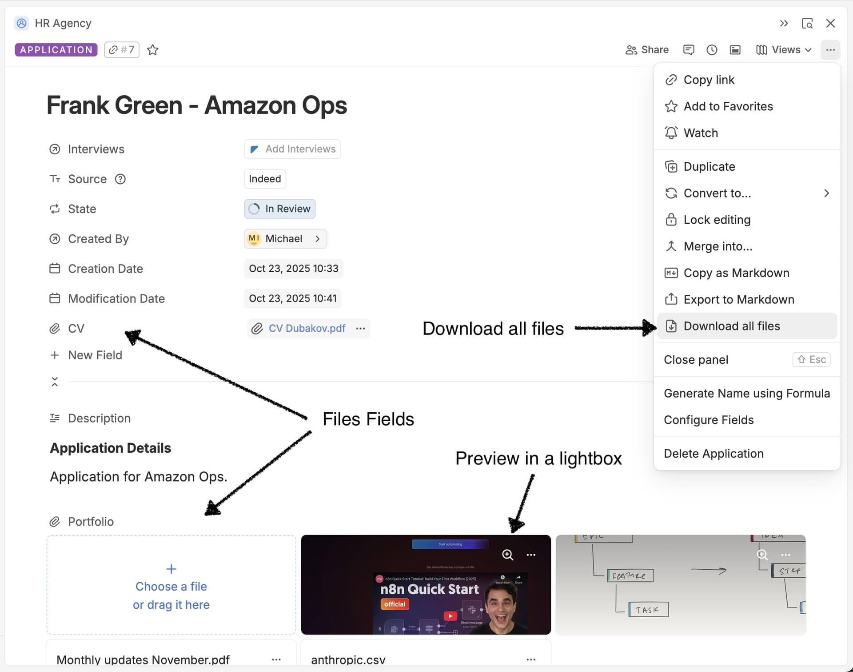Image resolution: width=853 pixels, height=672 pixels.
Task: Expand the panel using the double-arrow icon
Action: tap(784, 23)
